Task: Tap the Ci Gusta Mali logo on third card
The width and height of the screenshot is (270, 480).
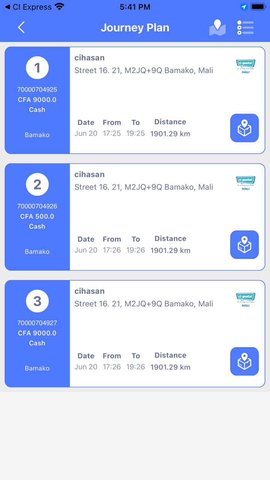Action: tap(245, 299)
